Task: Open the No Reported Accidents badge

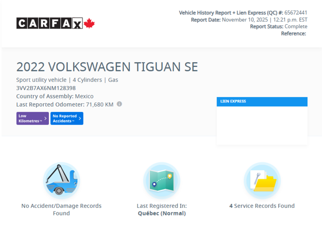Action: [66, 118]
